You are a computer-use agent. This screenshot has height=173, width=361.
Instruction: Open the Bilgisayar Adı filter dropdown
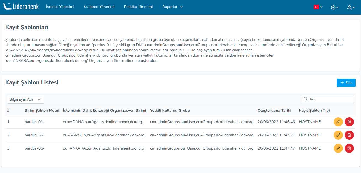click(25, 99)
